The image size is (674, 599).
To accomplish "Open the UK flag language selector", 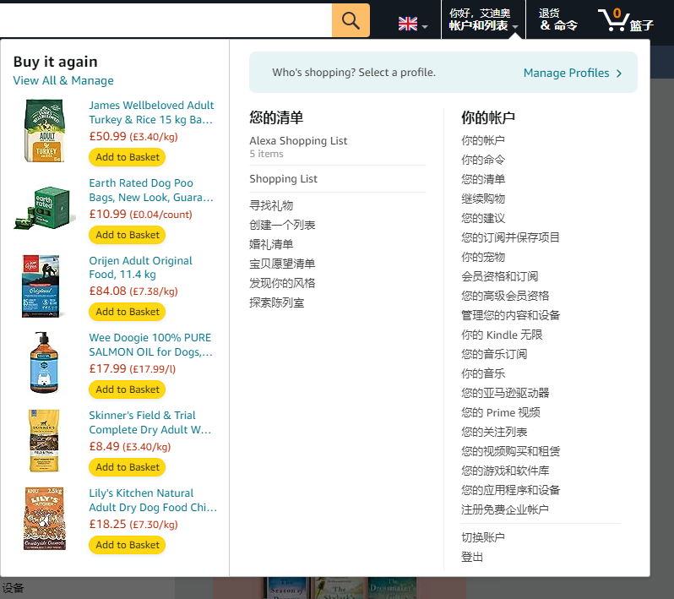I will coord(412,25).
